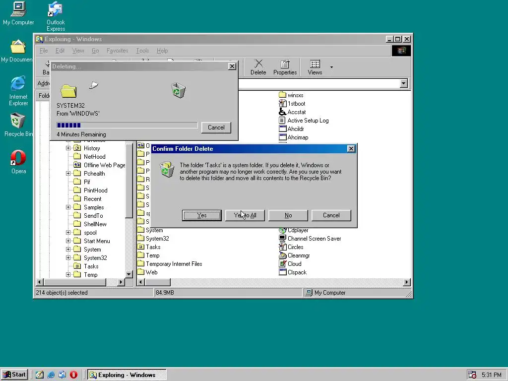Open the Views dropdown arrow
508x381 pixels.
[x=331, y=67]
